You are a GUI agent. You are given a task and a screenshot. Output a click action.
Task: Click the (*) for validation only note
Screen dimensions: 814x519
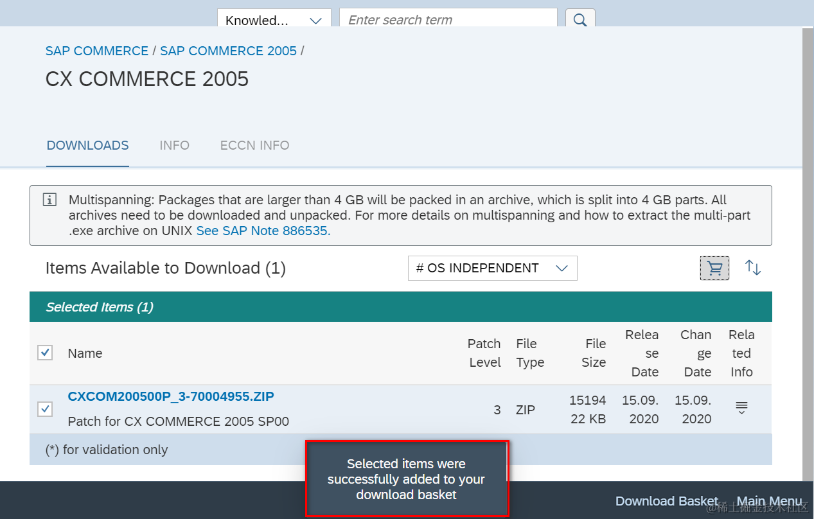pos(107,450)
